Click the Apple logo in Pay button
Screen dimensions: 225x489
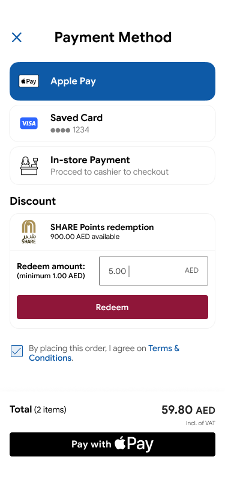120,443
